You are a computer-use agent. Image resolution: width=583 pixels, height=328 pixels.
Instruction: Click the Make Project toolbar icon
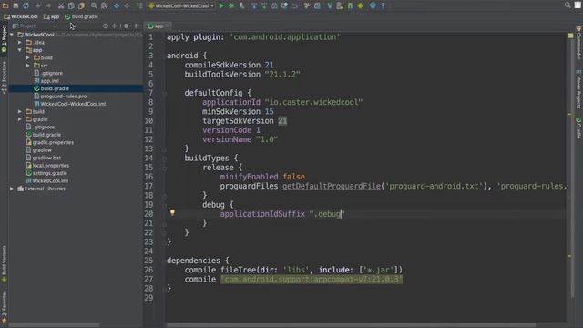[139, 5]
